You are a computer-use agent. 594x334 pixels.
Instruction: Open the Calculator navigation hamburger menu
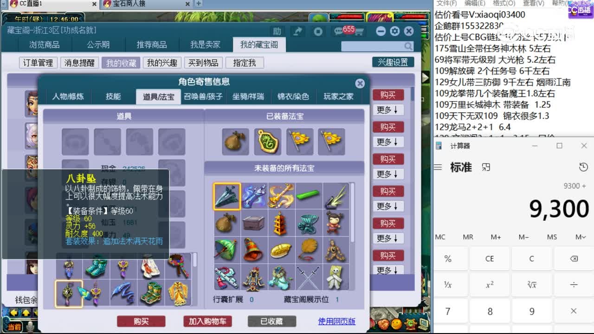(x=437, y=167)
